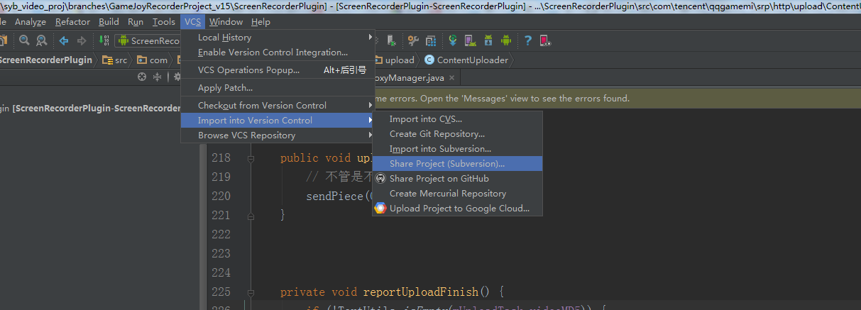Open the ScreenReco run configuration dropdown

coord(148,41)
